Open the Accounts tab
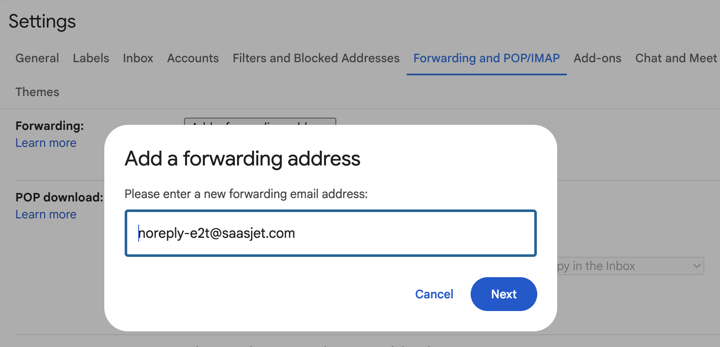Image resolution: width=720 pixels, height=347 pixels. click(193, 58)
